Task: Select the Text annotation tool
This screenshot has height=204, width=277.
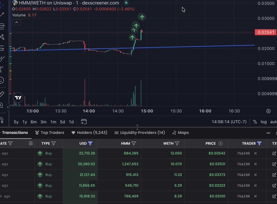Action: 2,69
